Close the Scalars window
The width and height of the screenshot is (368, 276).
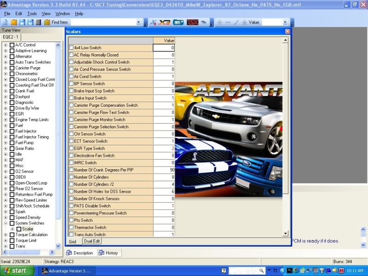287,31
